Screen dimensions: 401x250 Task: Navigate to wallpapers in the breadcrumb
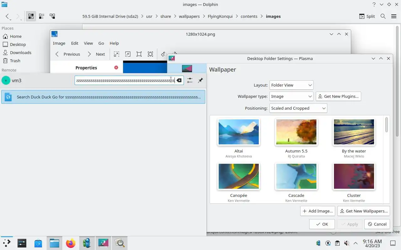tap(189, 16)
